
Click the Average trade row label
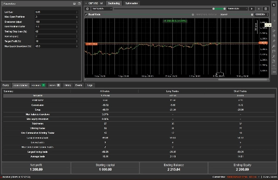tap(38, 156)
